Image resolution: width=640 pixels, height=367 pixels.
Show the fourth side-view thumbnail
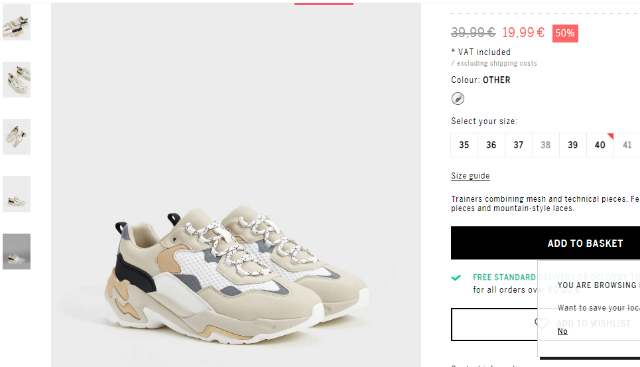pos(17,194)
